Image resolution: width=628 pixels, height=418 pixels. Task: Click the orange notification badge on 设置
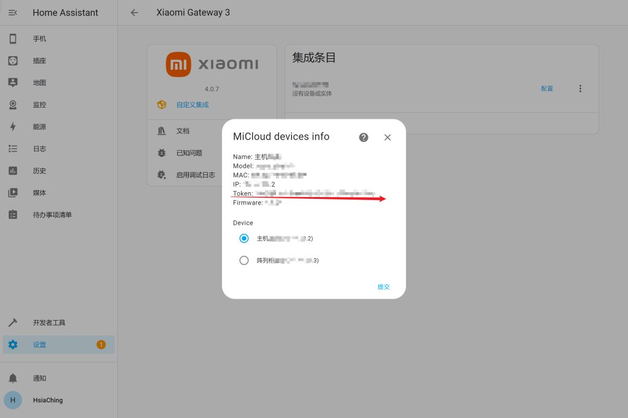pos(101,345)
